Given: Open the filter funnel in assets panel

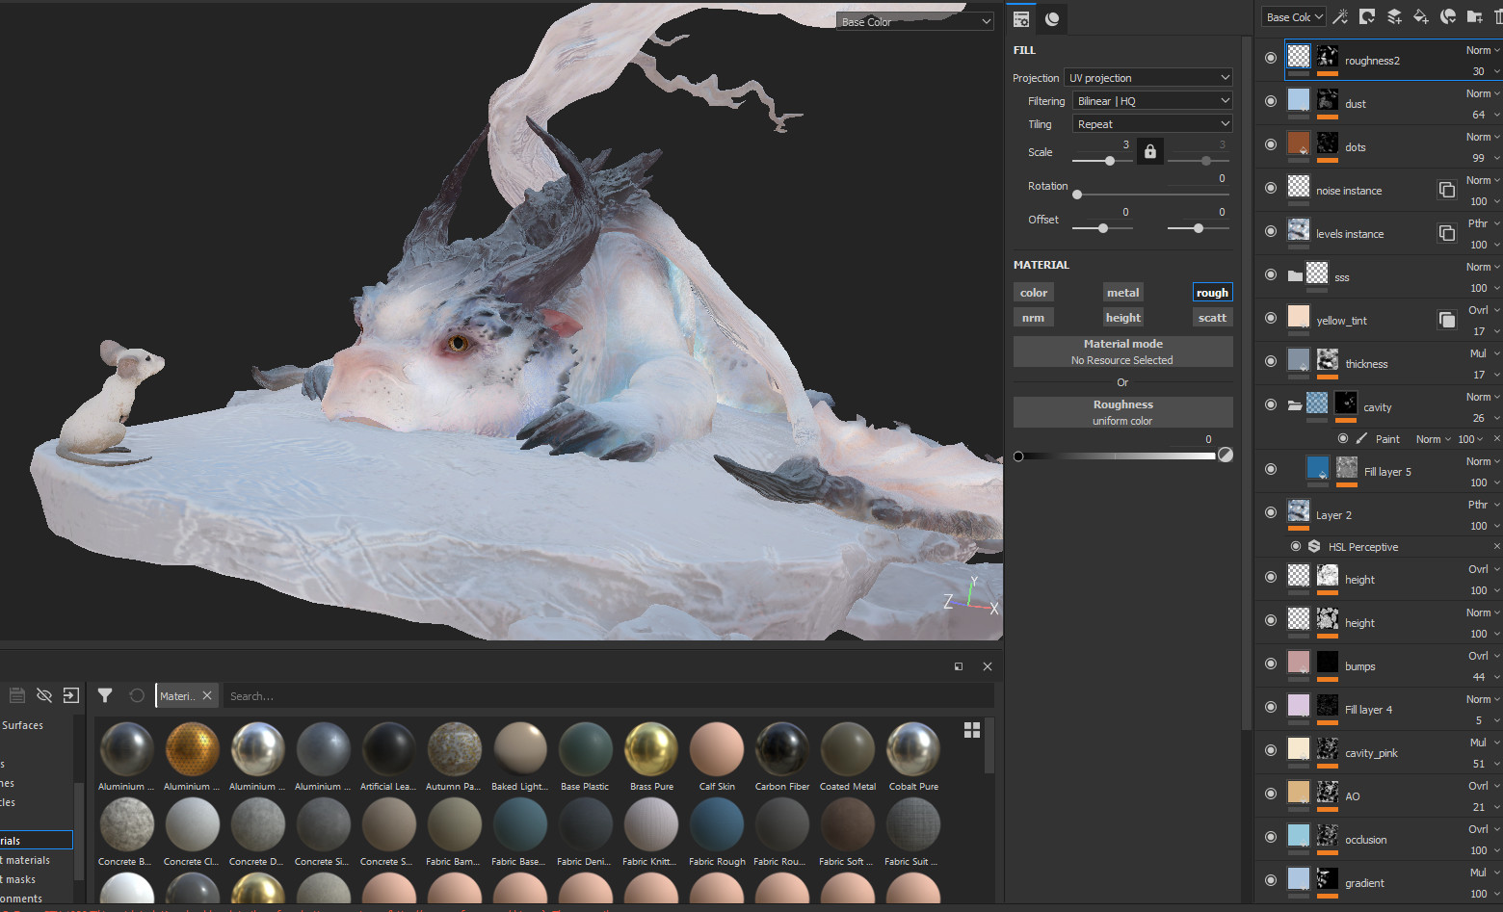Looking at the screenshot, I should (x=105, y=695).
